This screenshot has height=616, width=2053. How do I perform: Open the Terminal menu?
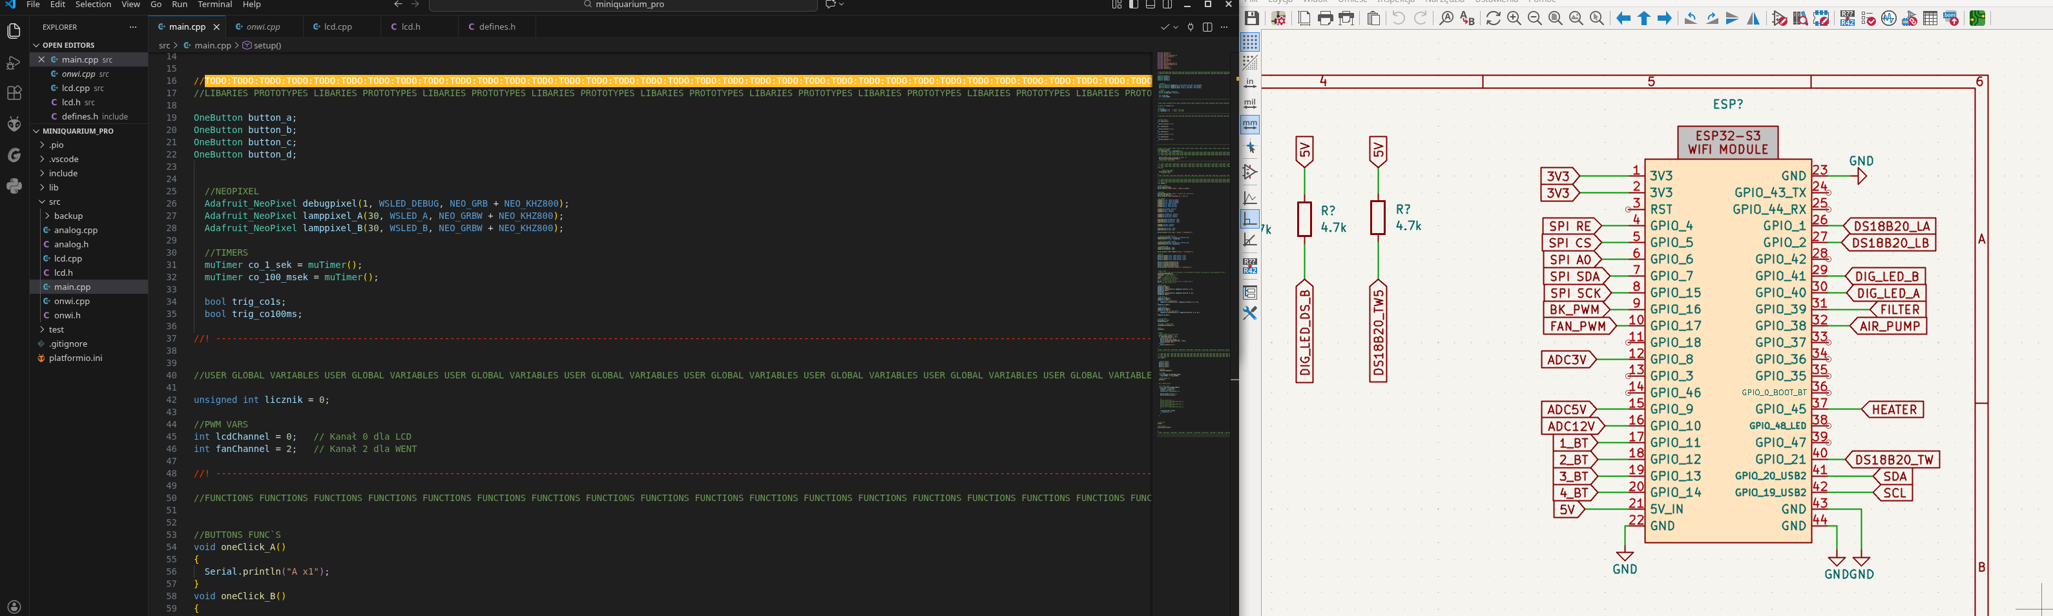214,5
